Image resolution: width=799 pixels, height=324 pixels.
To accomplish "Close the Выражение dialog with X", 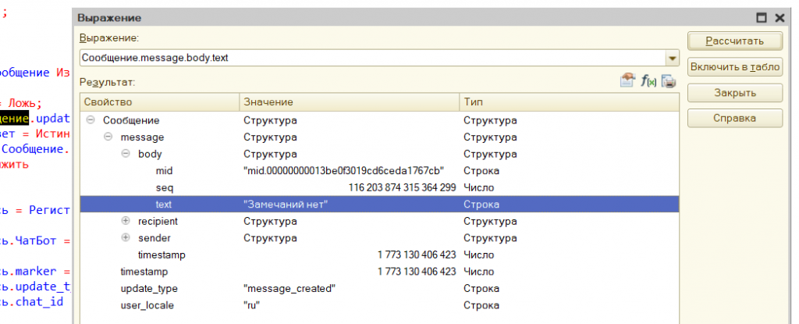I will tap(779, 18).
